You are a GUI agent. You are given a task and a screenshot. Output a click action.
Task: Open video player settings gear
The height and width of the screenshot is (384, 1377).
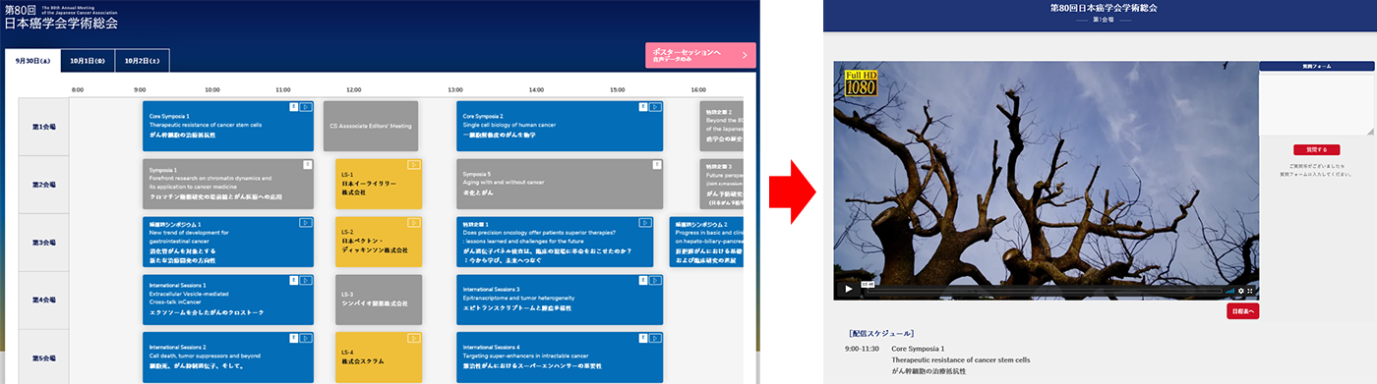point(1240,291)
